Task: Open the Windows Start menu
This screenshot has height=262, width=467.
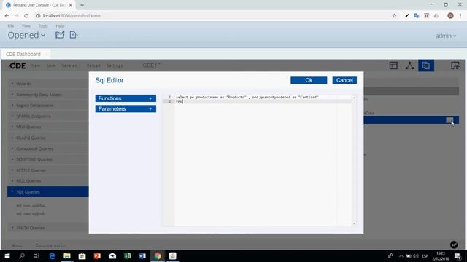Action: point(7,255)
